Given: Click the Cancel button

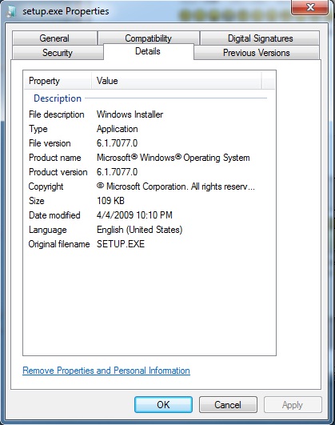Looking at the screenshot, I should 228,405.
